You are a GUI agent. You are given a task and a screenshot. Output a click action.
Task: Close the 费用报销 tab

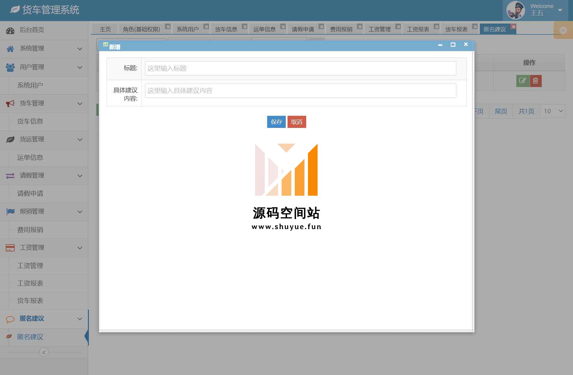point(360,26)
